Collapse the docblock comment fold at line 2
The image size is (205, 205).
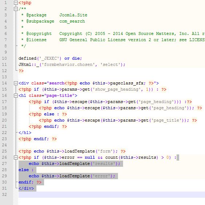coord(16,9)
